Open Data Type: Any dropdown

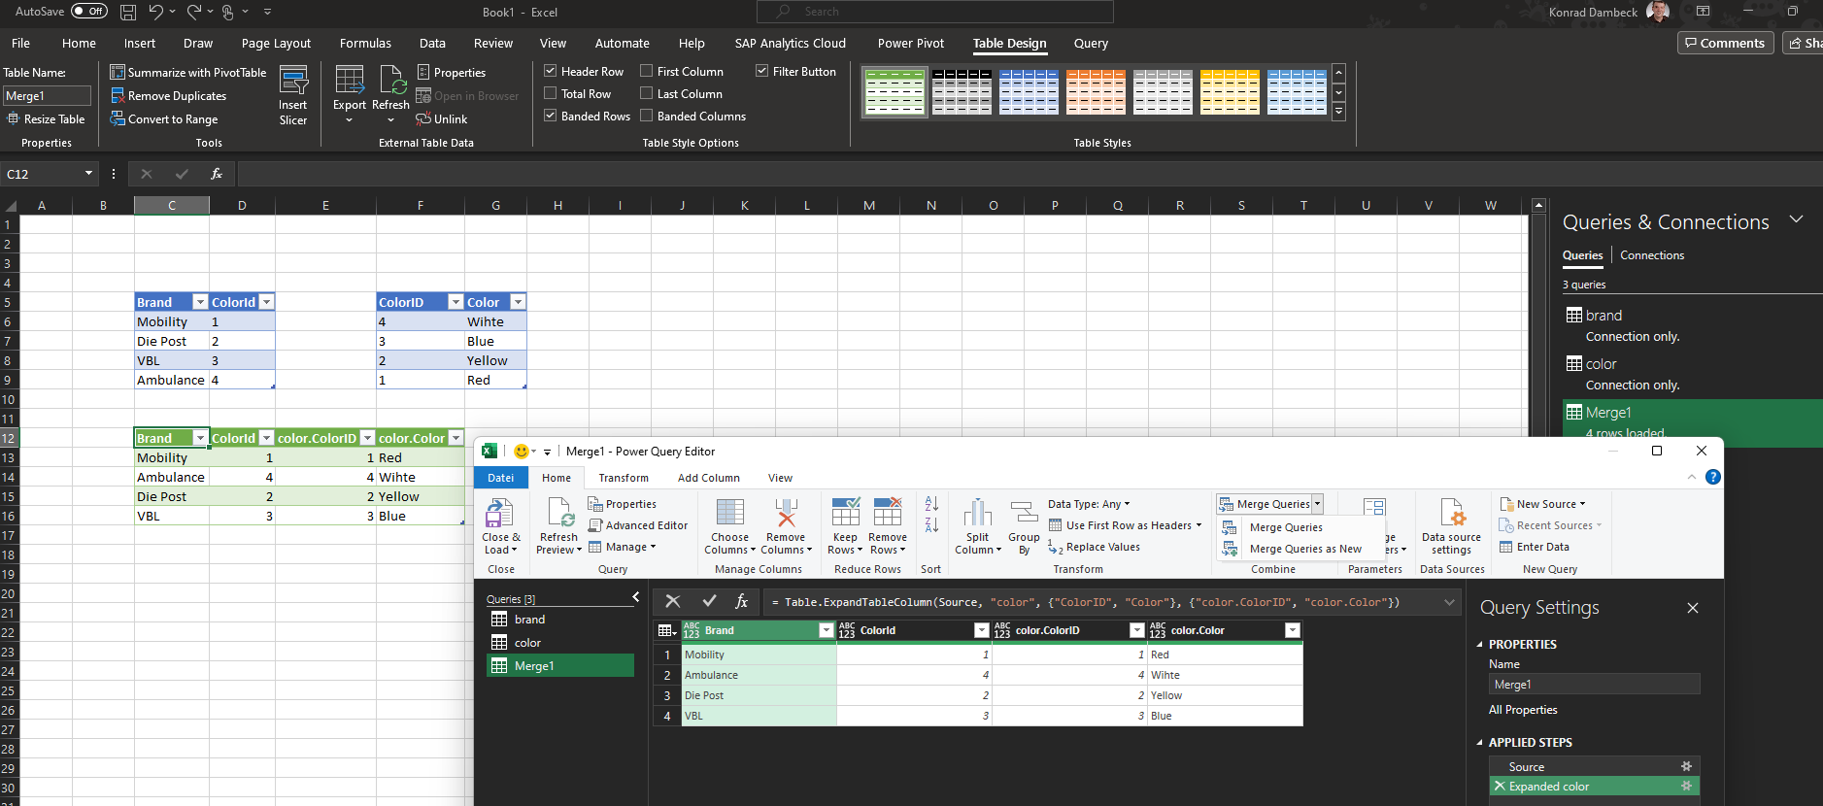pyautogui.click(x=1089, y=504)
